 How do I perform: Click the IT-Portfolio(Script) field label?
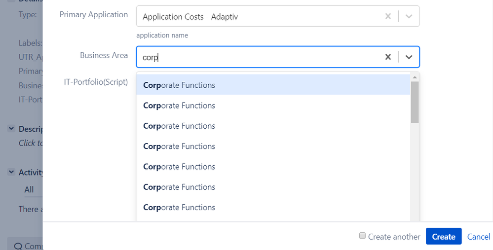click(x=96, y=82)
